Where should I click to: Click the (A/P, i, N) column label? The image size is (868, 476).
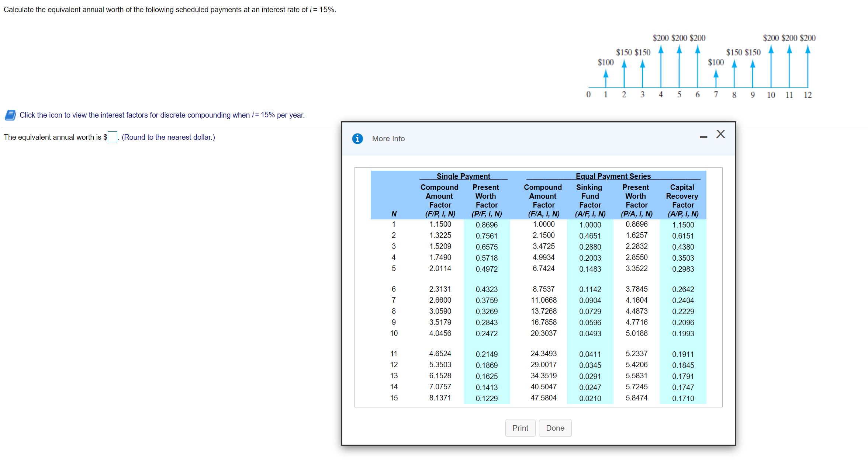point(683,214)
